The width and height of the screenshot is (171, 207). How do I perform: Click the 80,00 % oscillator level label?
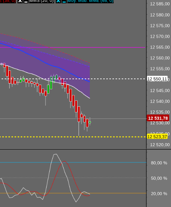point(159,163)
